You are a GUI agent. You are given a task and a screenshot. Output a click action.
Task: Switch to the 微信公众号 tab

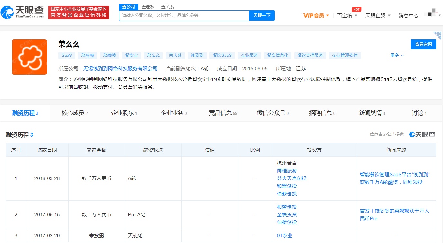click(x=273, y=113)
